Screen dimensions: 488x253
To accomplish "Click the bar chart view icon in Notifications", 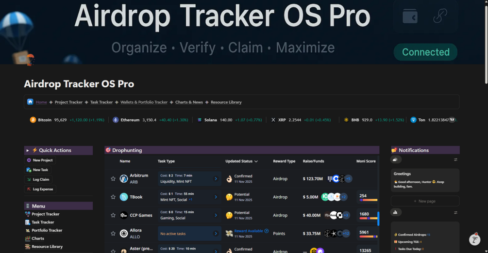I will [395, 212].
